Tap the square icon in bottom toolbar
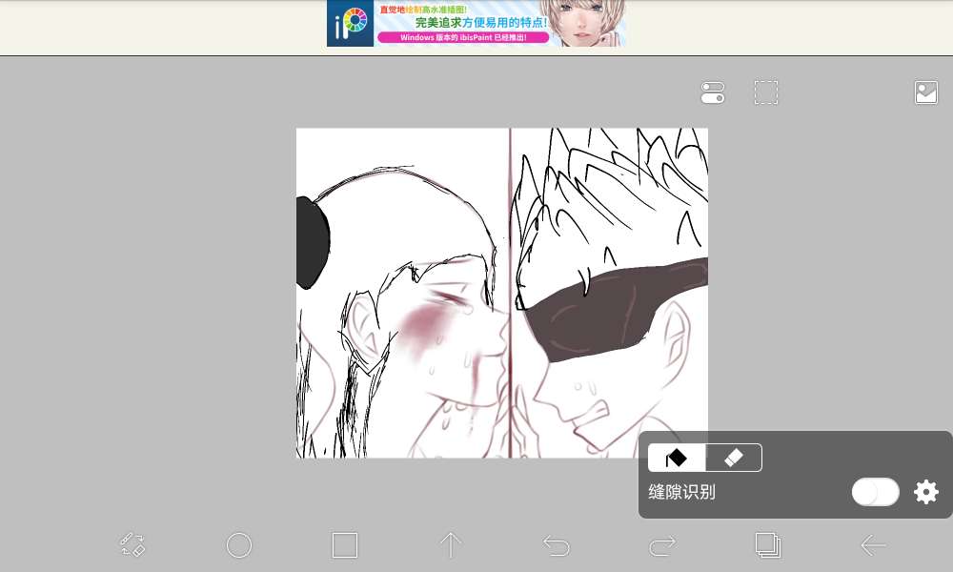The width and height of the screenshot is (953, 572). click(344, 544)
